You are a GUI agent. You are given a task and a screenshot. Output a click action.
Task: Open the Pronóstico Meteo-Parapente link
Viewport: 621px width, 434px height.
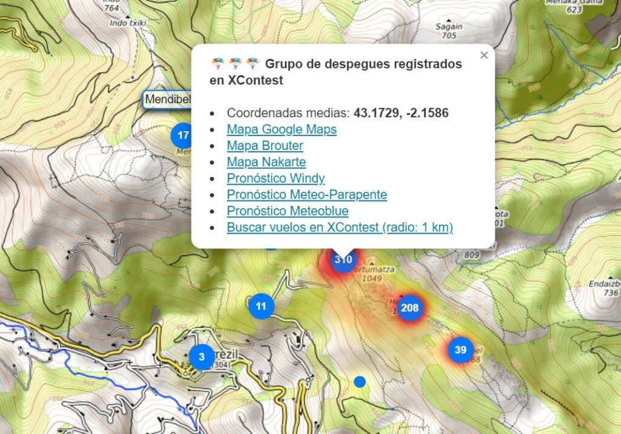tap(307, 195)
